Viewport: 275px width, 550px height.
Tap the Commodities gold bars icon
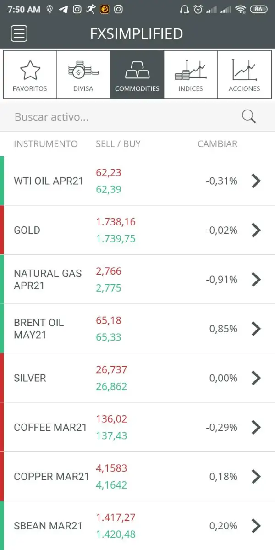tap(137, 71)
